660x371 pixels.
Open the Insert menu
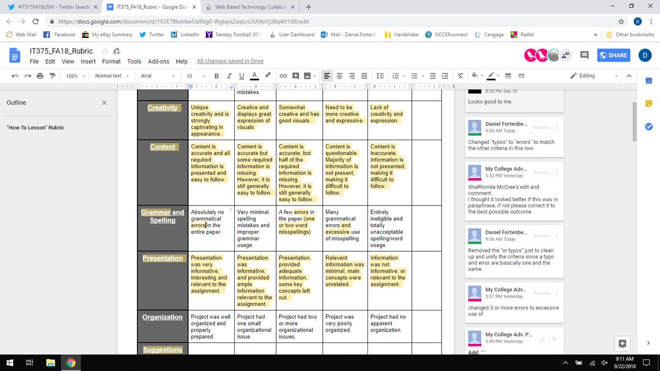pyautogui.click(x=88, y=62)
